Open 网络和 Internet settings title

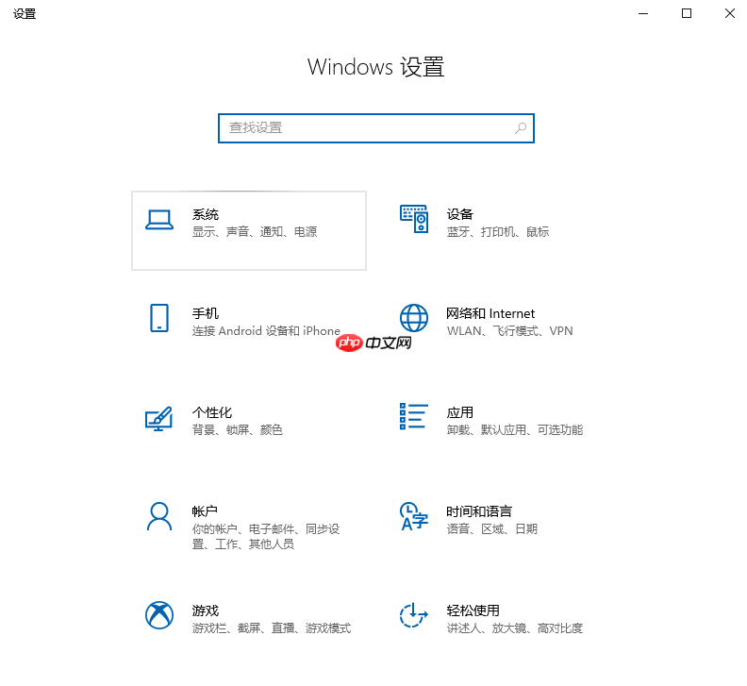(490, 313)
